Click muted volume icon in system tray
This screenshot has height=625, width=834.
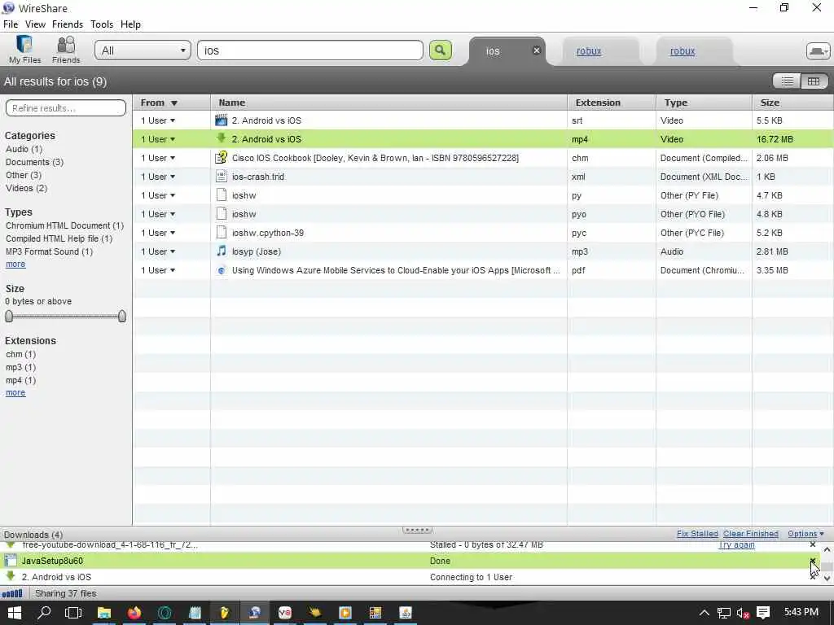click(x=743, y=613)
